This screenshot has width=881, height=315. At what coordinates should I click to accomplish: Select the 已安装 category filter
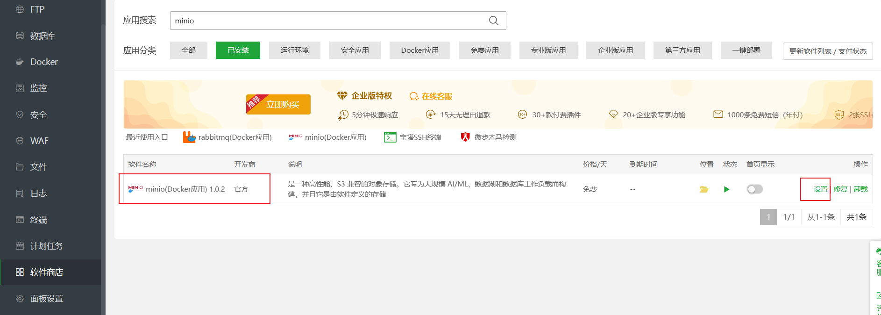(238, 50)
